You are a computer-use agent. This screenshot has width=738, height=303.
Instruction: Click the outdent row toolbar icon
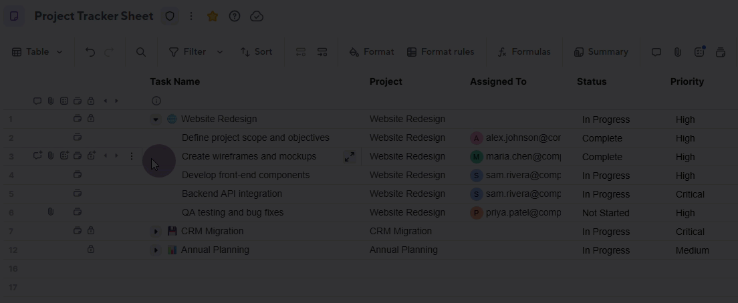point(300,52)
